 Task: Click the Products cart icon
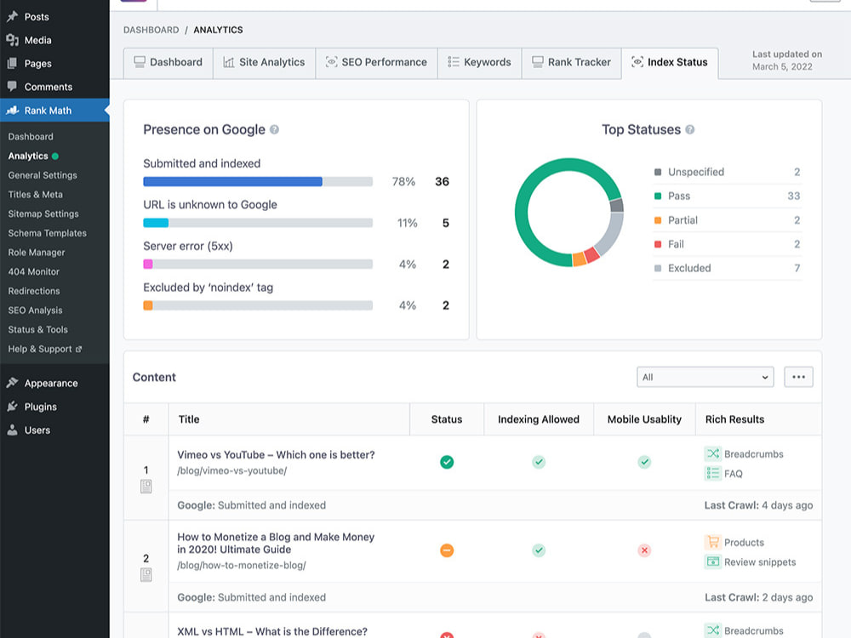coord(712,542)
